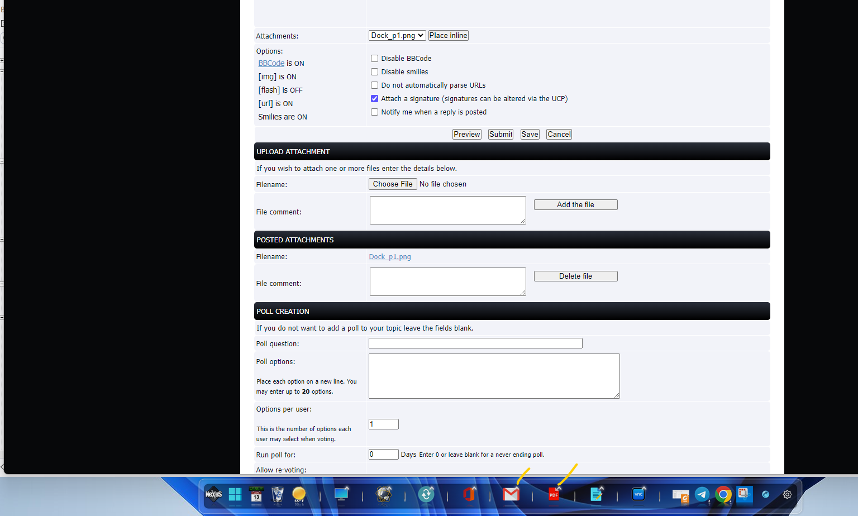Click Choose File to pick an attachment
Screen dimensions: 858x516
pyautogui.click(x=393, y=184)
